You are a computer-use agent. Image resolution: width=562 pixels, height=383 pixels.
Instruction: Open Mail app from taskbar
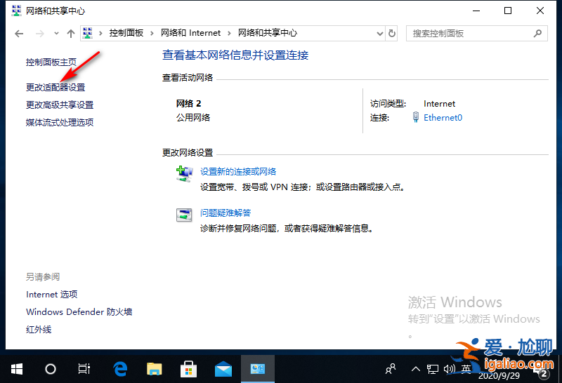[223, 369]
